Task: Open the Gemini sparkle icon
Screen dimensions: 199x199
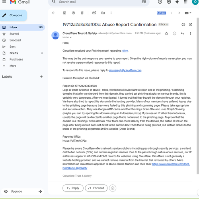Action: point(177,2)
